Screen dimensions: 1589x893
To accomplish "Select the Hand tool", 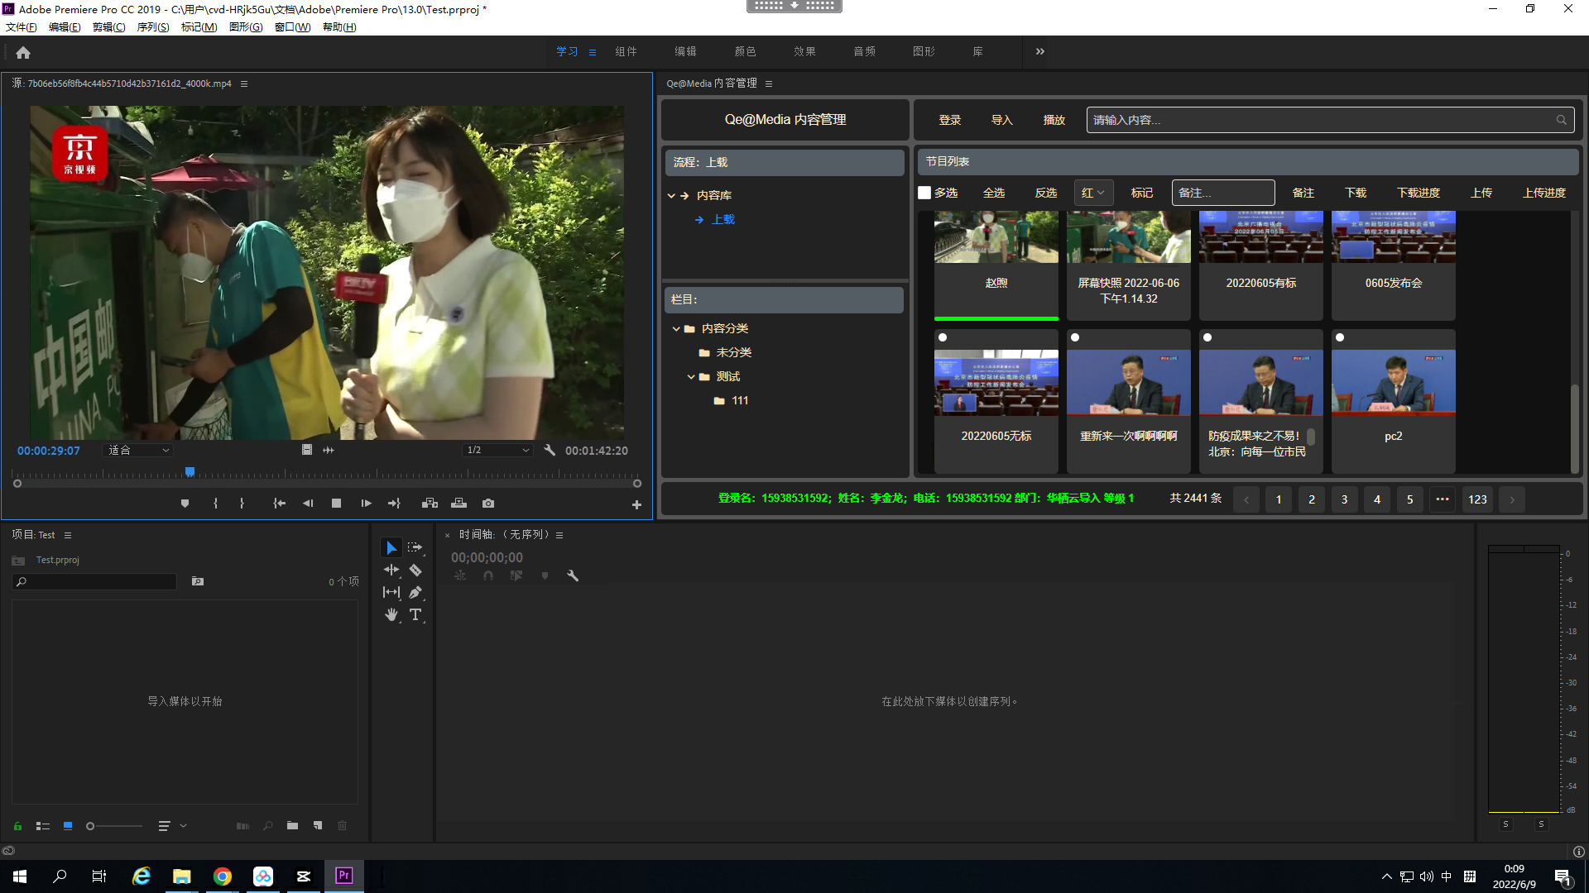I will click(391, 614).
